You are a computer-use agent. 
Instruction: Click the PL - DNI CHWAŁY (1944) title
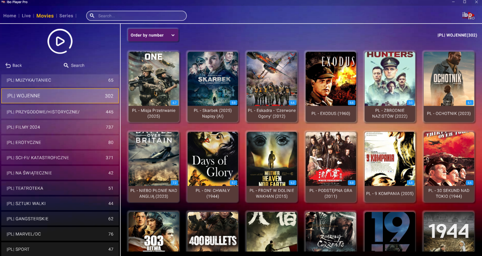click(213, 194)
